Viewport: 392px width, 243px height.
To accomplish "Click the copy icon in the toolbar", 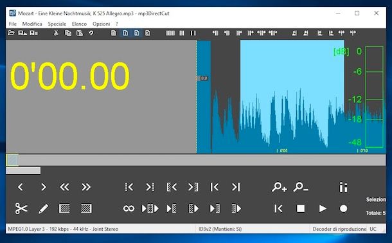I will (68, 33).
